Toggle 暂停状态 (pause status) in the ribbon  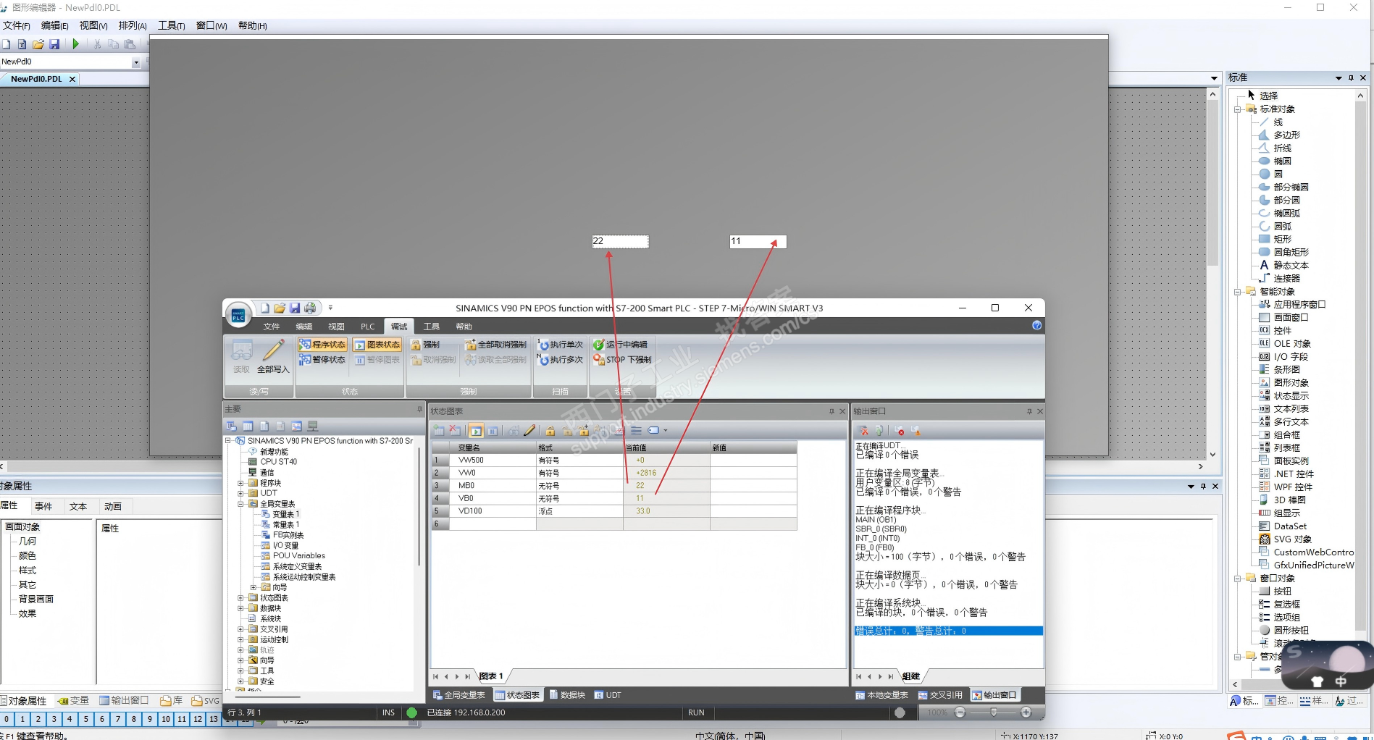[x=322, y=360]
